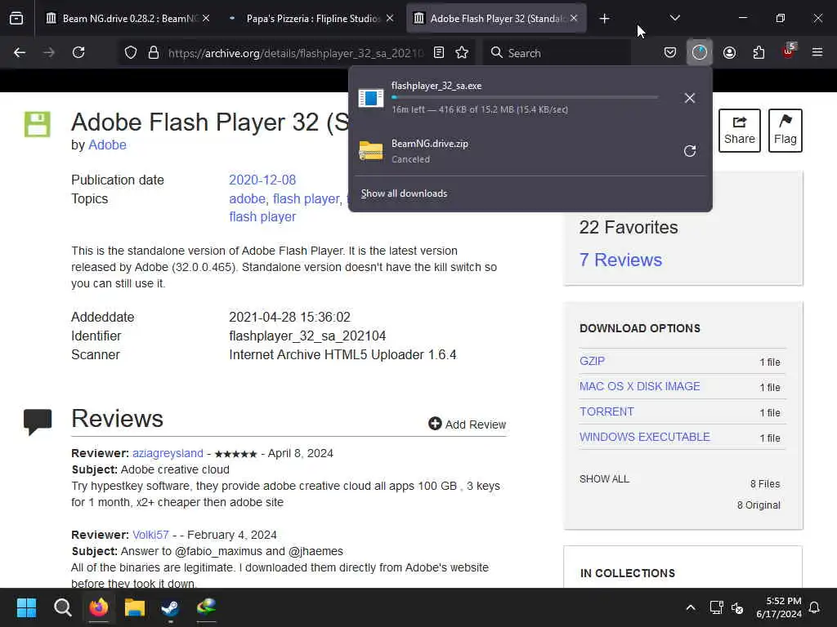The height and width of the screenshot is (627, 837).
Task: Open reviewer aziagreysland profile link
Action: point(168,454)
